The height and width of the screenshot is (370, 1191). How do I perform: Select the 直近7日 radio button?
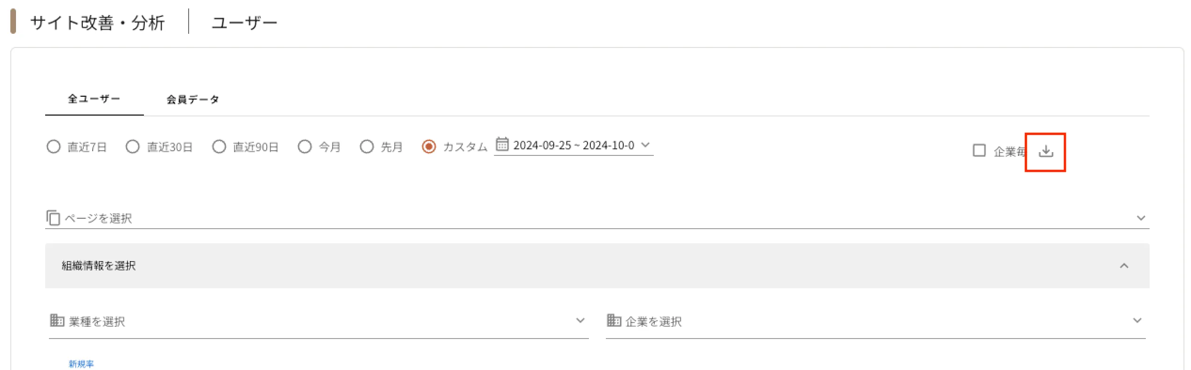tap(54, 147)
